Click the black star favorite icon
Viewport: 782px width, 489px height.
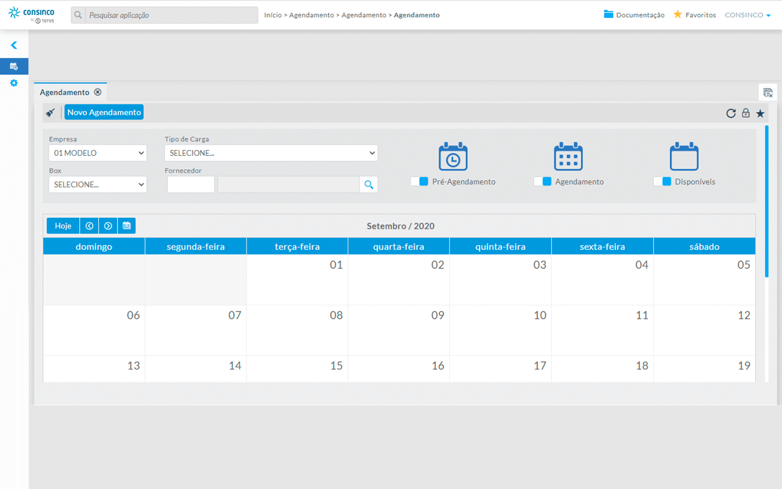point(760,113)
